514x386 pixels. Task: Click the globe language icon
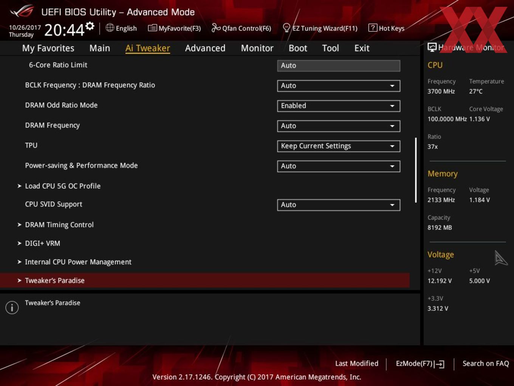coord(110,28)
